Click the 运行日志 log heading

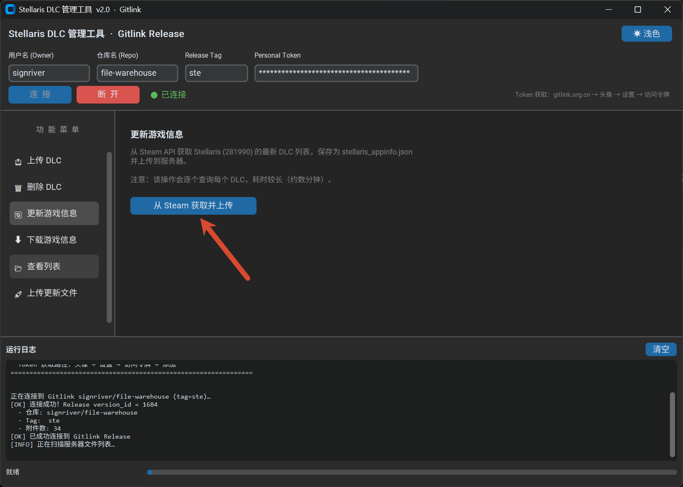pos(21,349)
